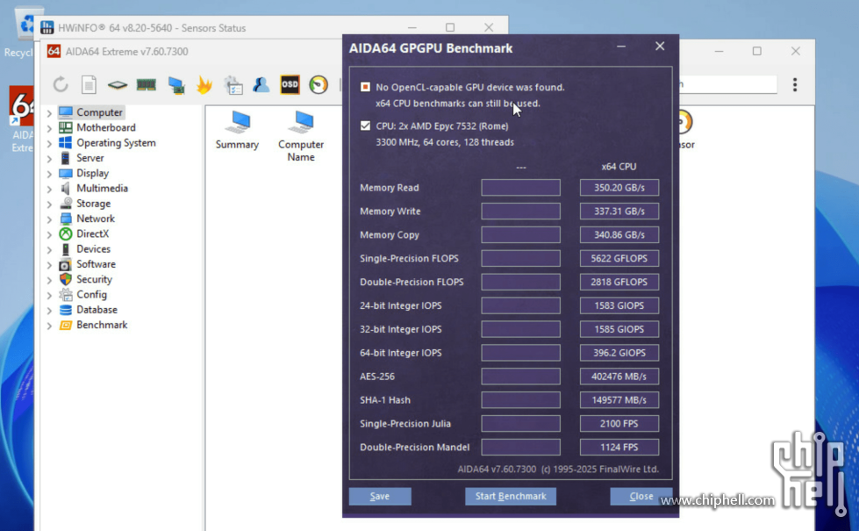Select Multimedia in the tree
859x531 pixels.
click(102, 189)
